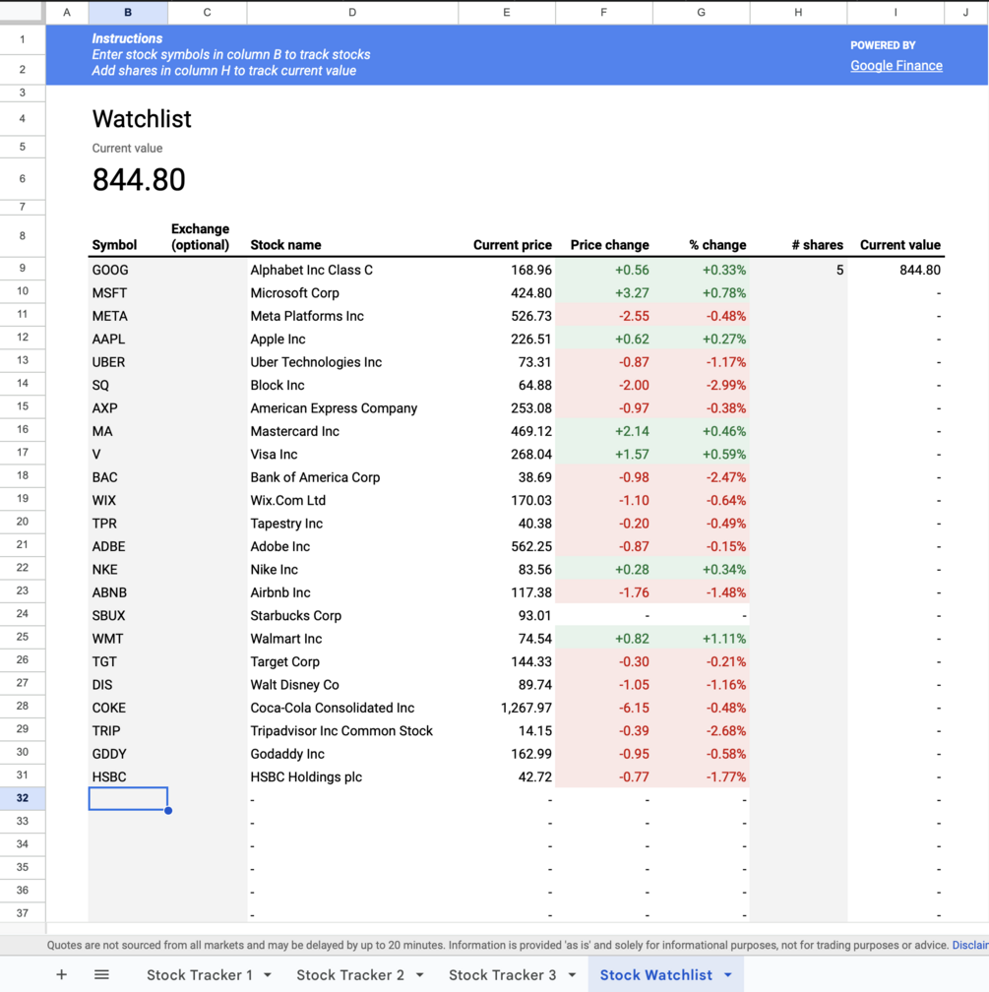Select the +1.11% change cell

pos(701,639)
